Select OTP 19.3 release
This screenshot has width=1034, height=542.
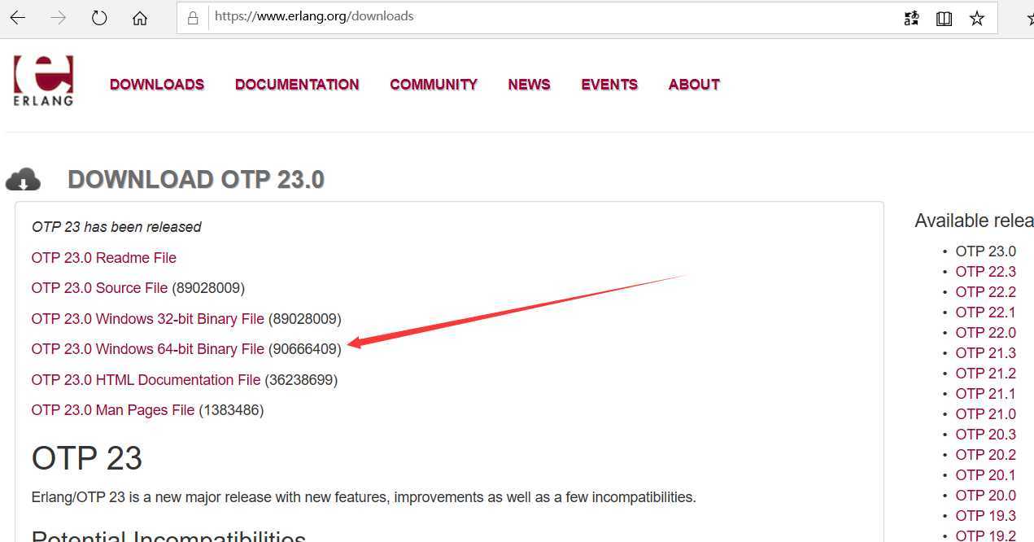click(x=986, y=516)
